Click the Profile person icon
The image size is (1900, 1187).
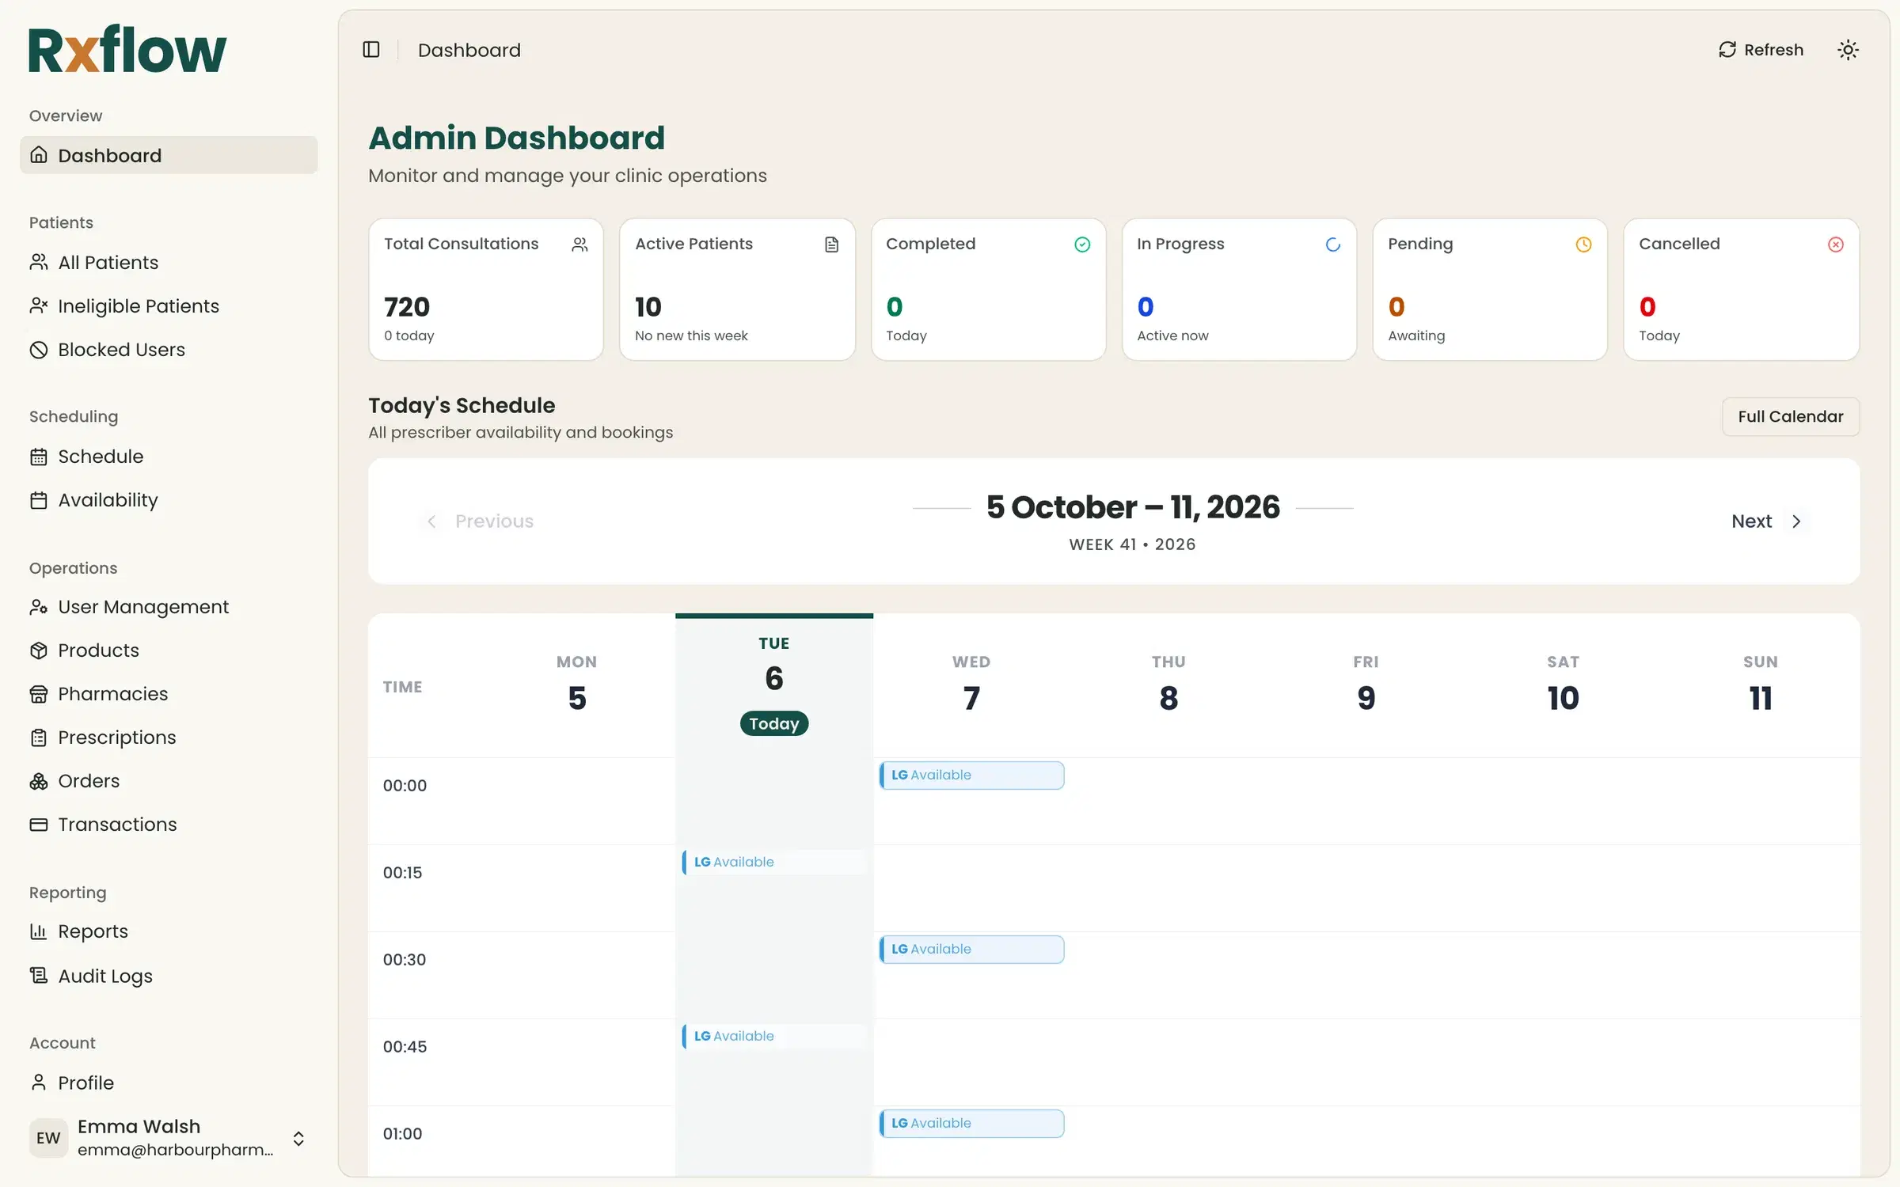tap(39, 1082)
